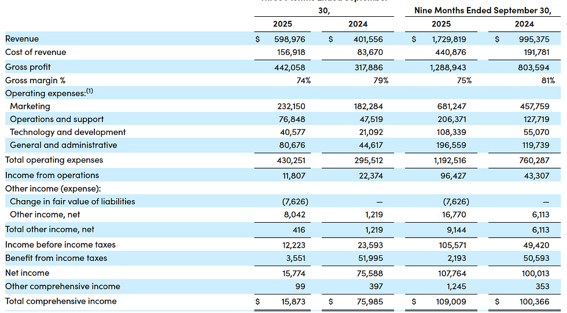567x313 pixels.
Task: Select the Cost of revenue label
Action: (x=35, y=52)
